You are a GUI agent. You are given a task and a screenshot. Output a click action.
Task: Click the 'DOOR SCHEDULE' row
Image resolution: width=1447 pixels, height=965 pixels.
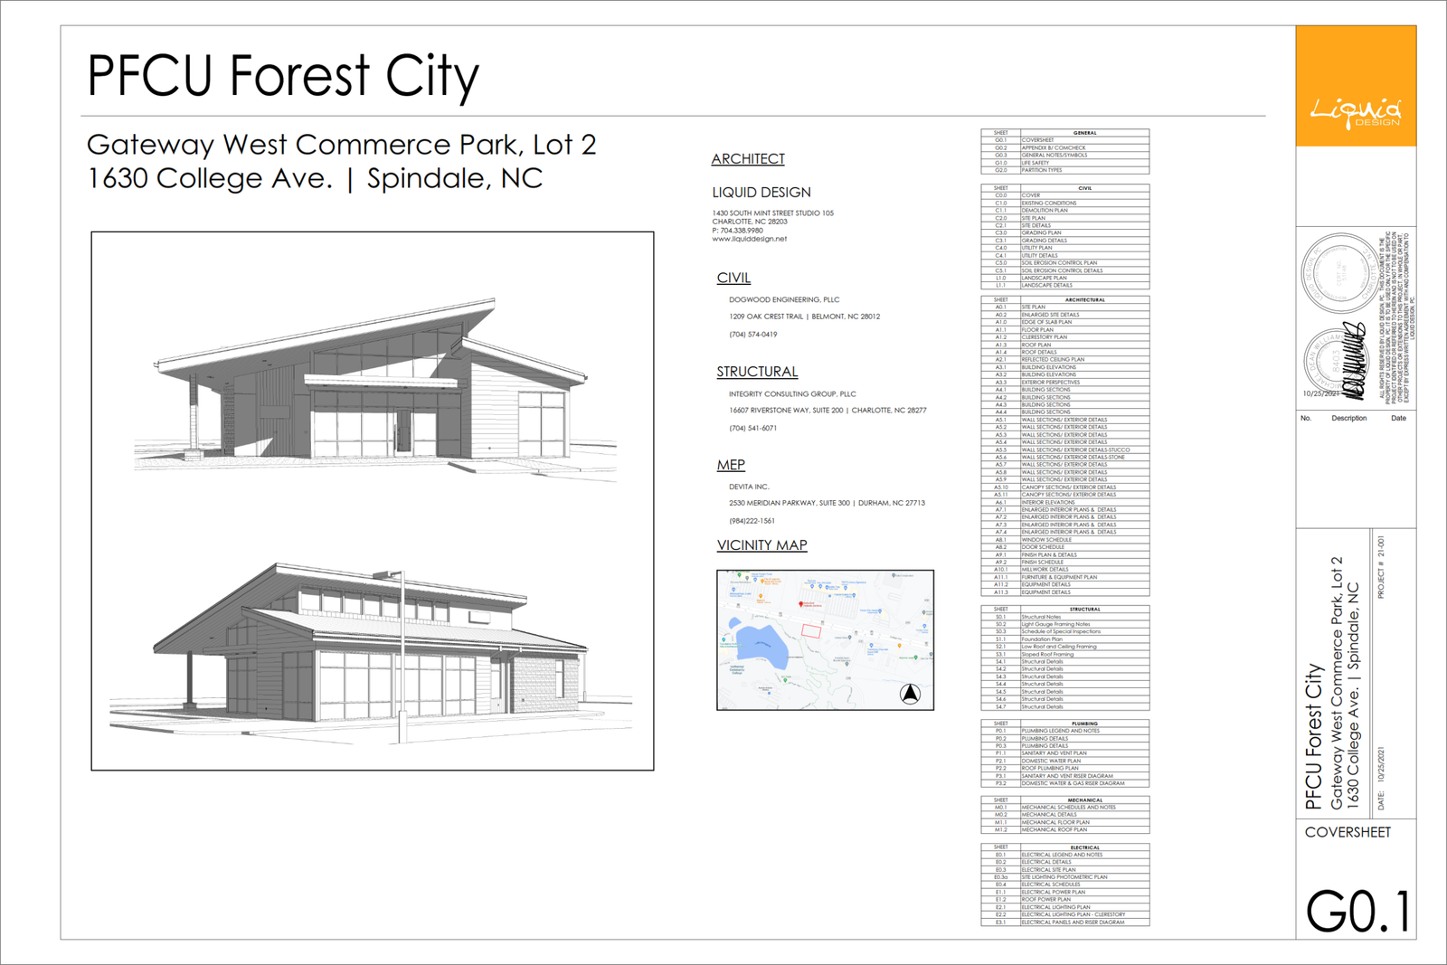(x=1065, y=547)
